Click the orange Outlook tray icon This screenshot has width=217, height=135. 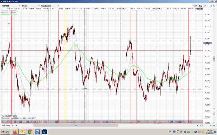point(203,132)
